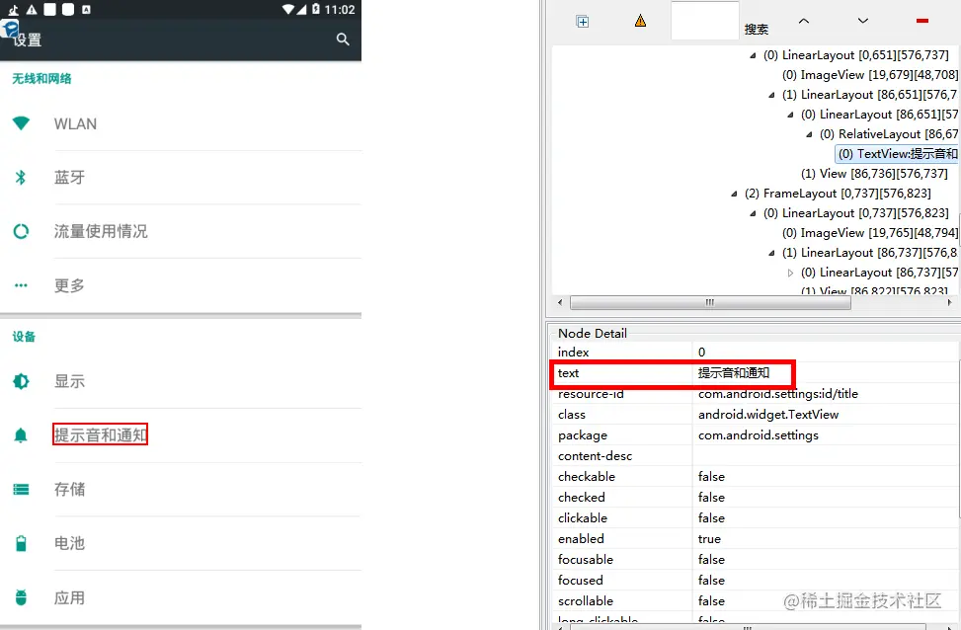Image resolution: width=961 pixels, height=630 pixels.
Task: Select the focusable property row
Action: (755, 560)
